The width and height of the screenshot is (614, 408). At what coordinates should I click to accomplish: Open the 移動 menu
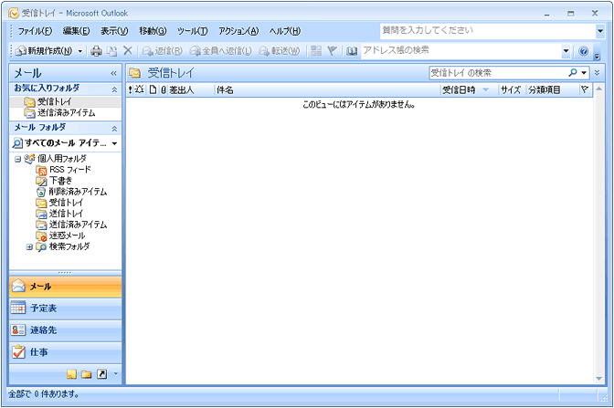pyautogui.click(x=153, y=31)
